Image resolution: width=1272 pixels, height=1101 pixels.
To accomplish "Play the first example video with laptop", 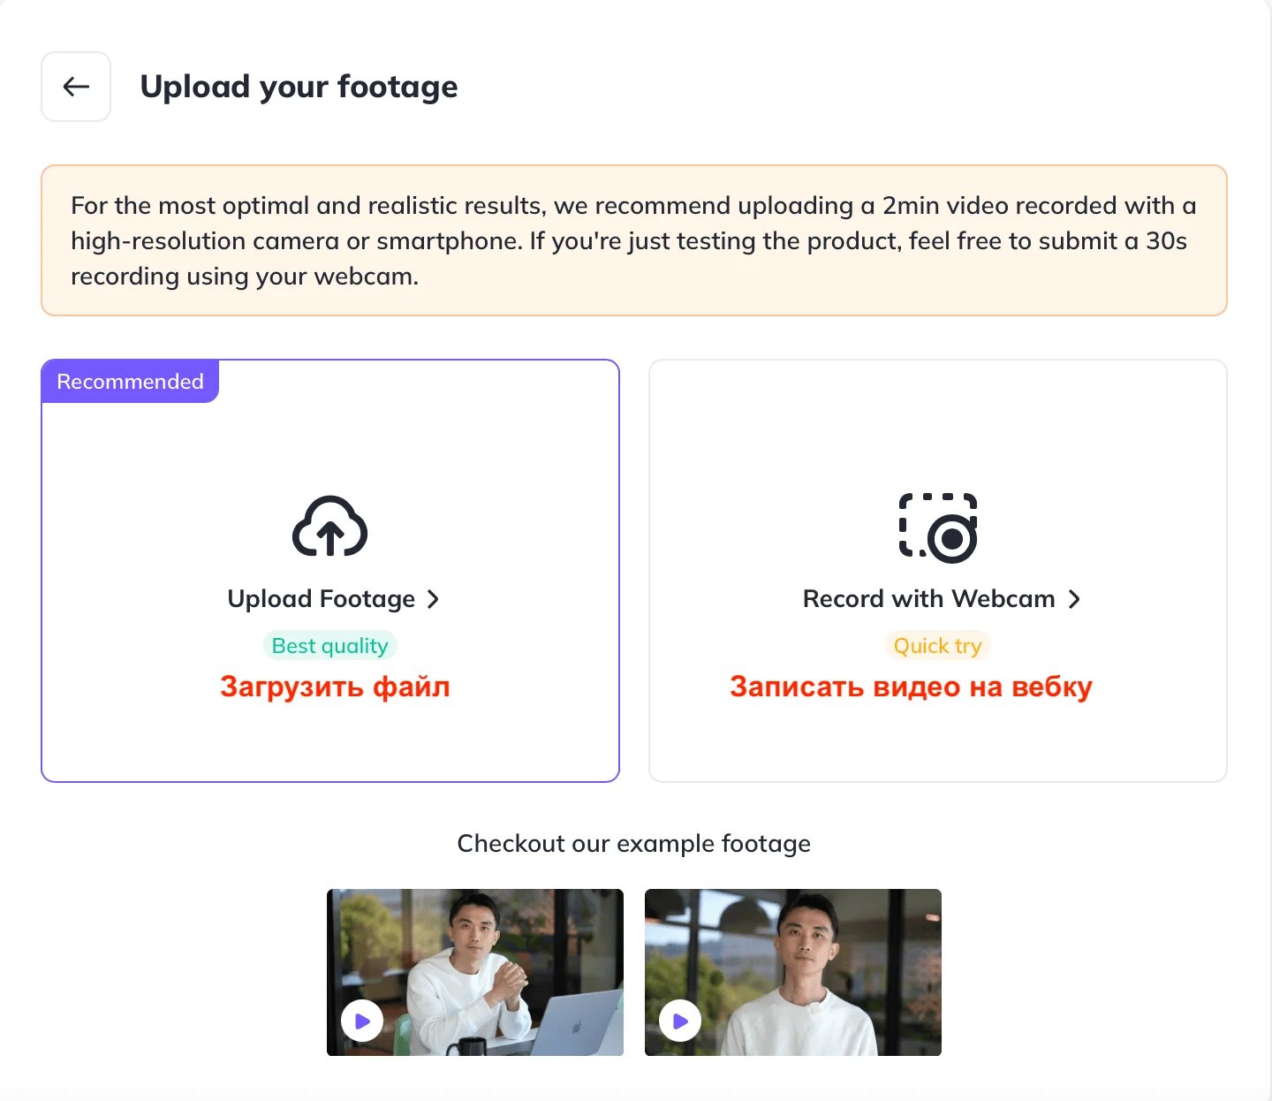I will [x=362, y=1021].
